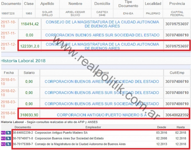This screenshot has width=191, height=150.
Task: Click CUIT 30707400710 in the 2017-11-10 row
Action: (x=177, y=35)
